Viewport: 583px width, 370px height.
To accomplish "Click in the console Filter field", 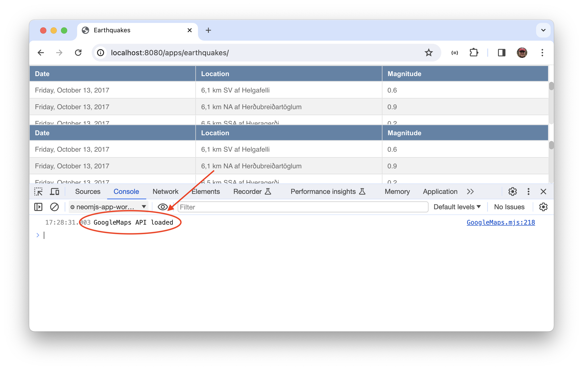I will coord(302,207).
